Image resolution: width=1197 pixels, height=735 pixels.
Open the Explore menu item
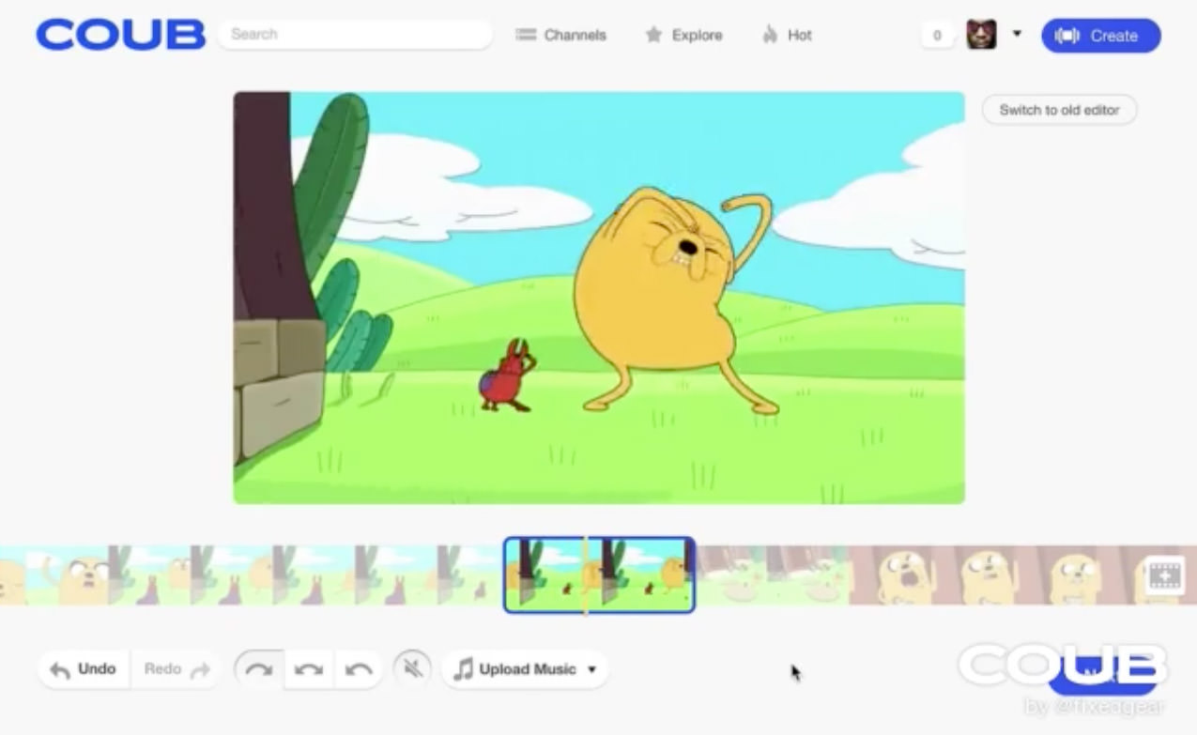point(683,35)
